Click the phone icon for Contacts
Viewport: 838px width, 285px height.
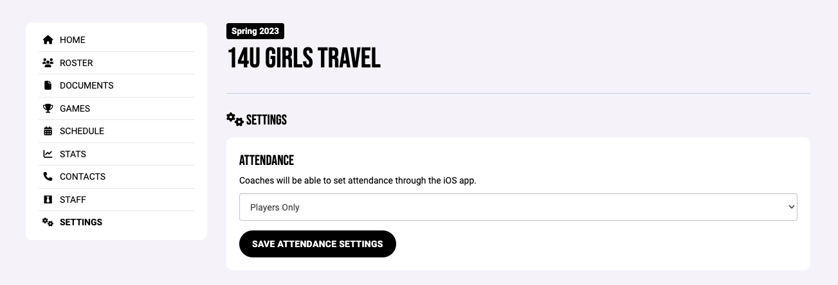48,177
